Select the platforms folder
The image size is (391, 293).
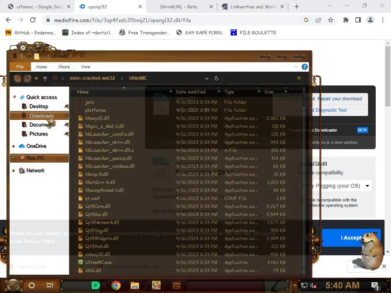[x=95, y=110]
